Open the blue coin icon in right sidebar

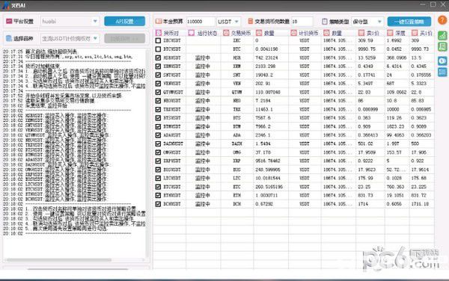(x=442, y=61)
